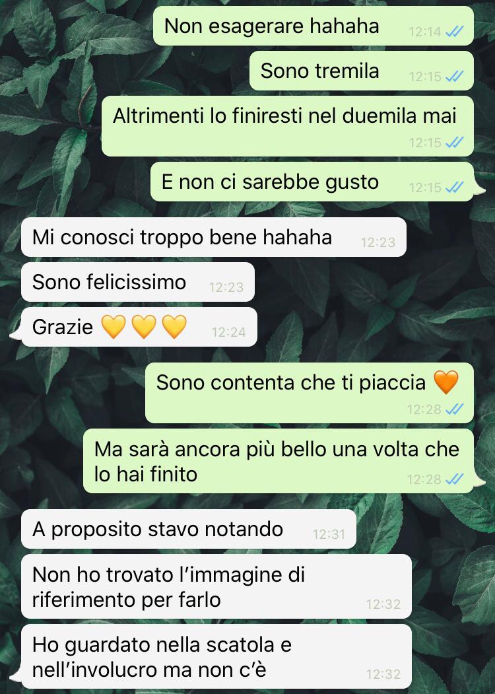This screenshot has height=694, width=495.
Task: Tap the 'A proposito stavo notando' message
Action: [x=189, y=529]
